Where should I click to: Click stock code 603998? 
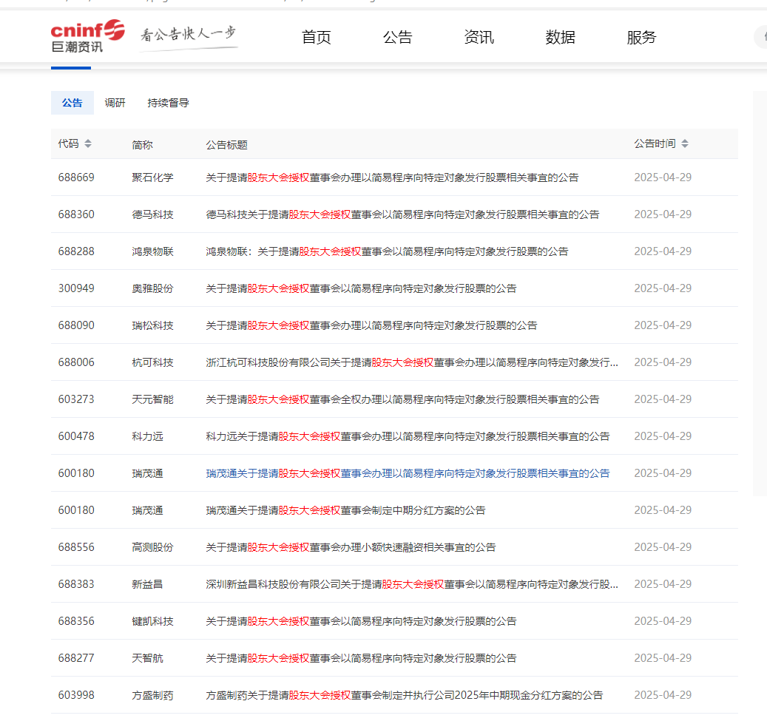(76, 695)
